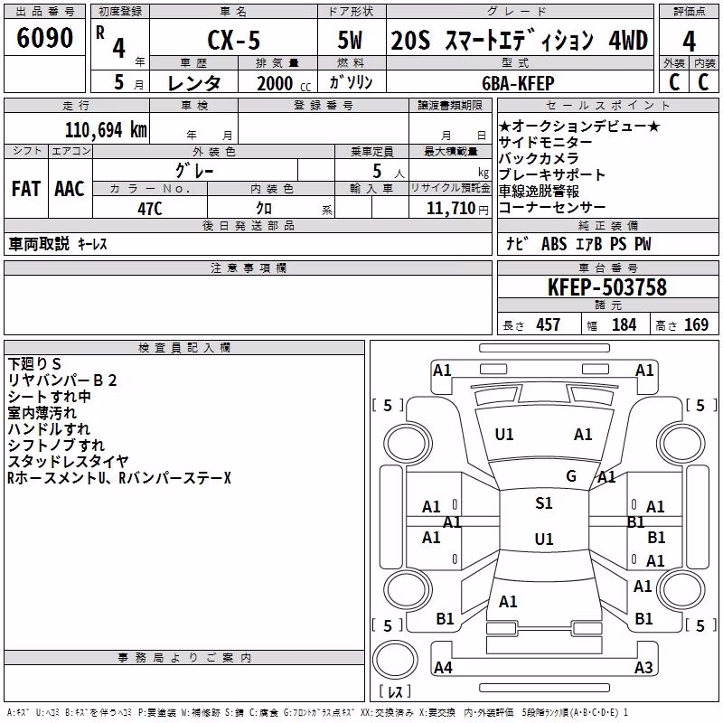
Task: Click inspector note 室内薄汚れ
Action: coord(42,413)
